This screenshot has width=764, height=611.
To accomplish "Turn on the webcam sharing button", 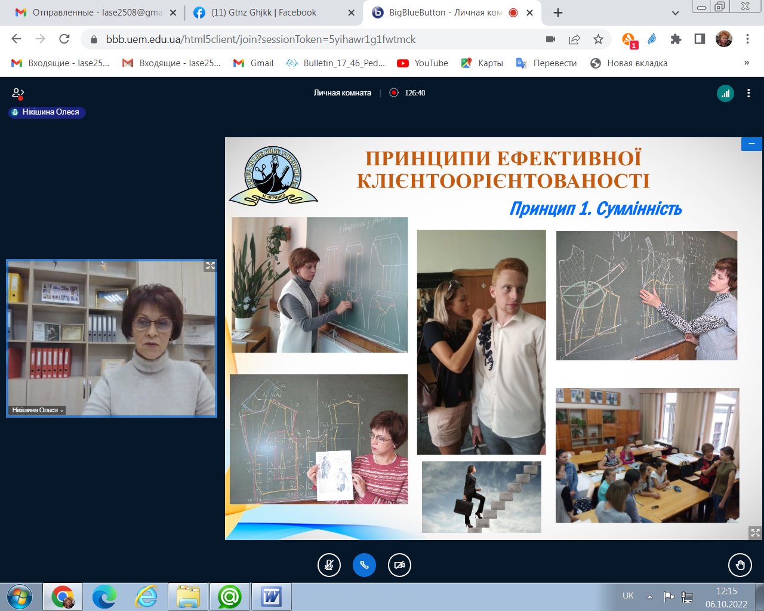I will tap(399, 565).
